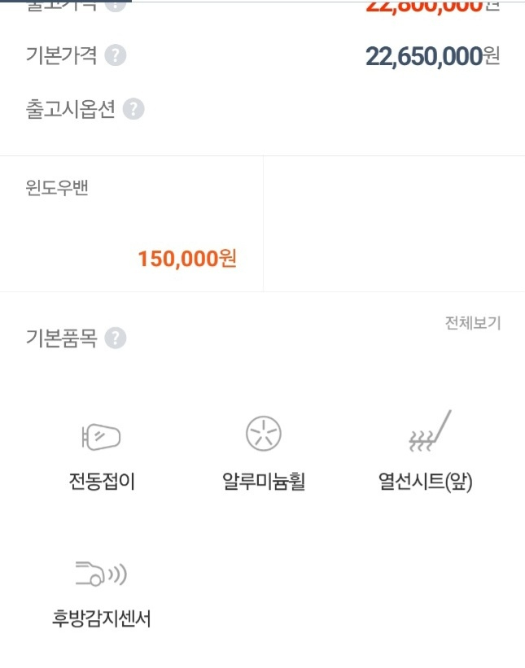Click the 150,000원 option price
The width and height of the screenshot is (525, 668).
point(187,259)
